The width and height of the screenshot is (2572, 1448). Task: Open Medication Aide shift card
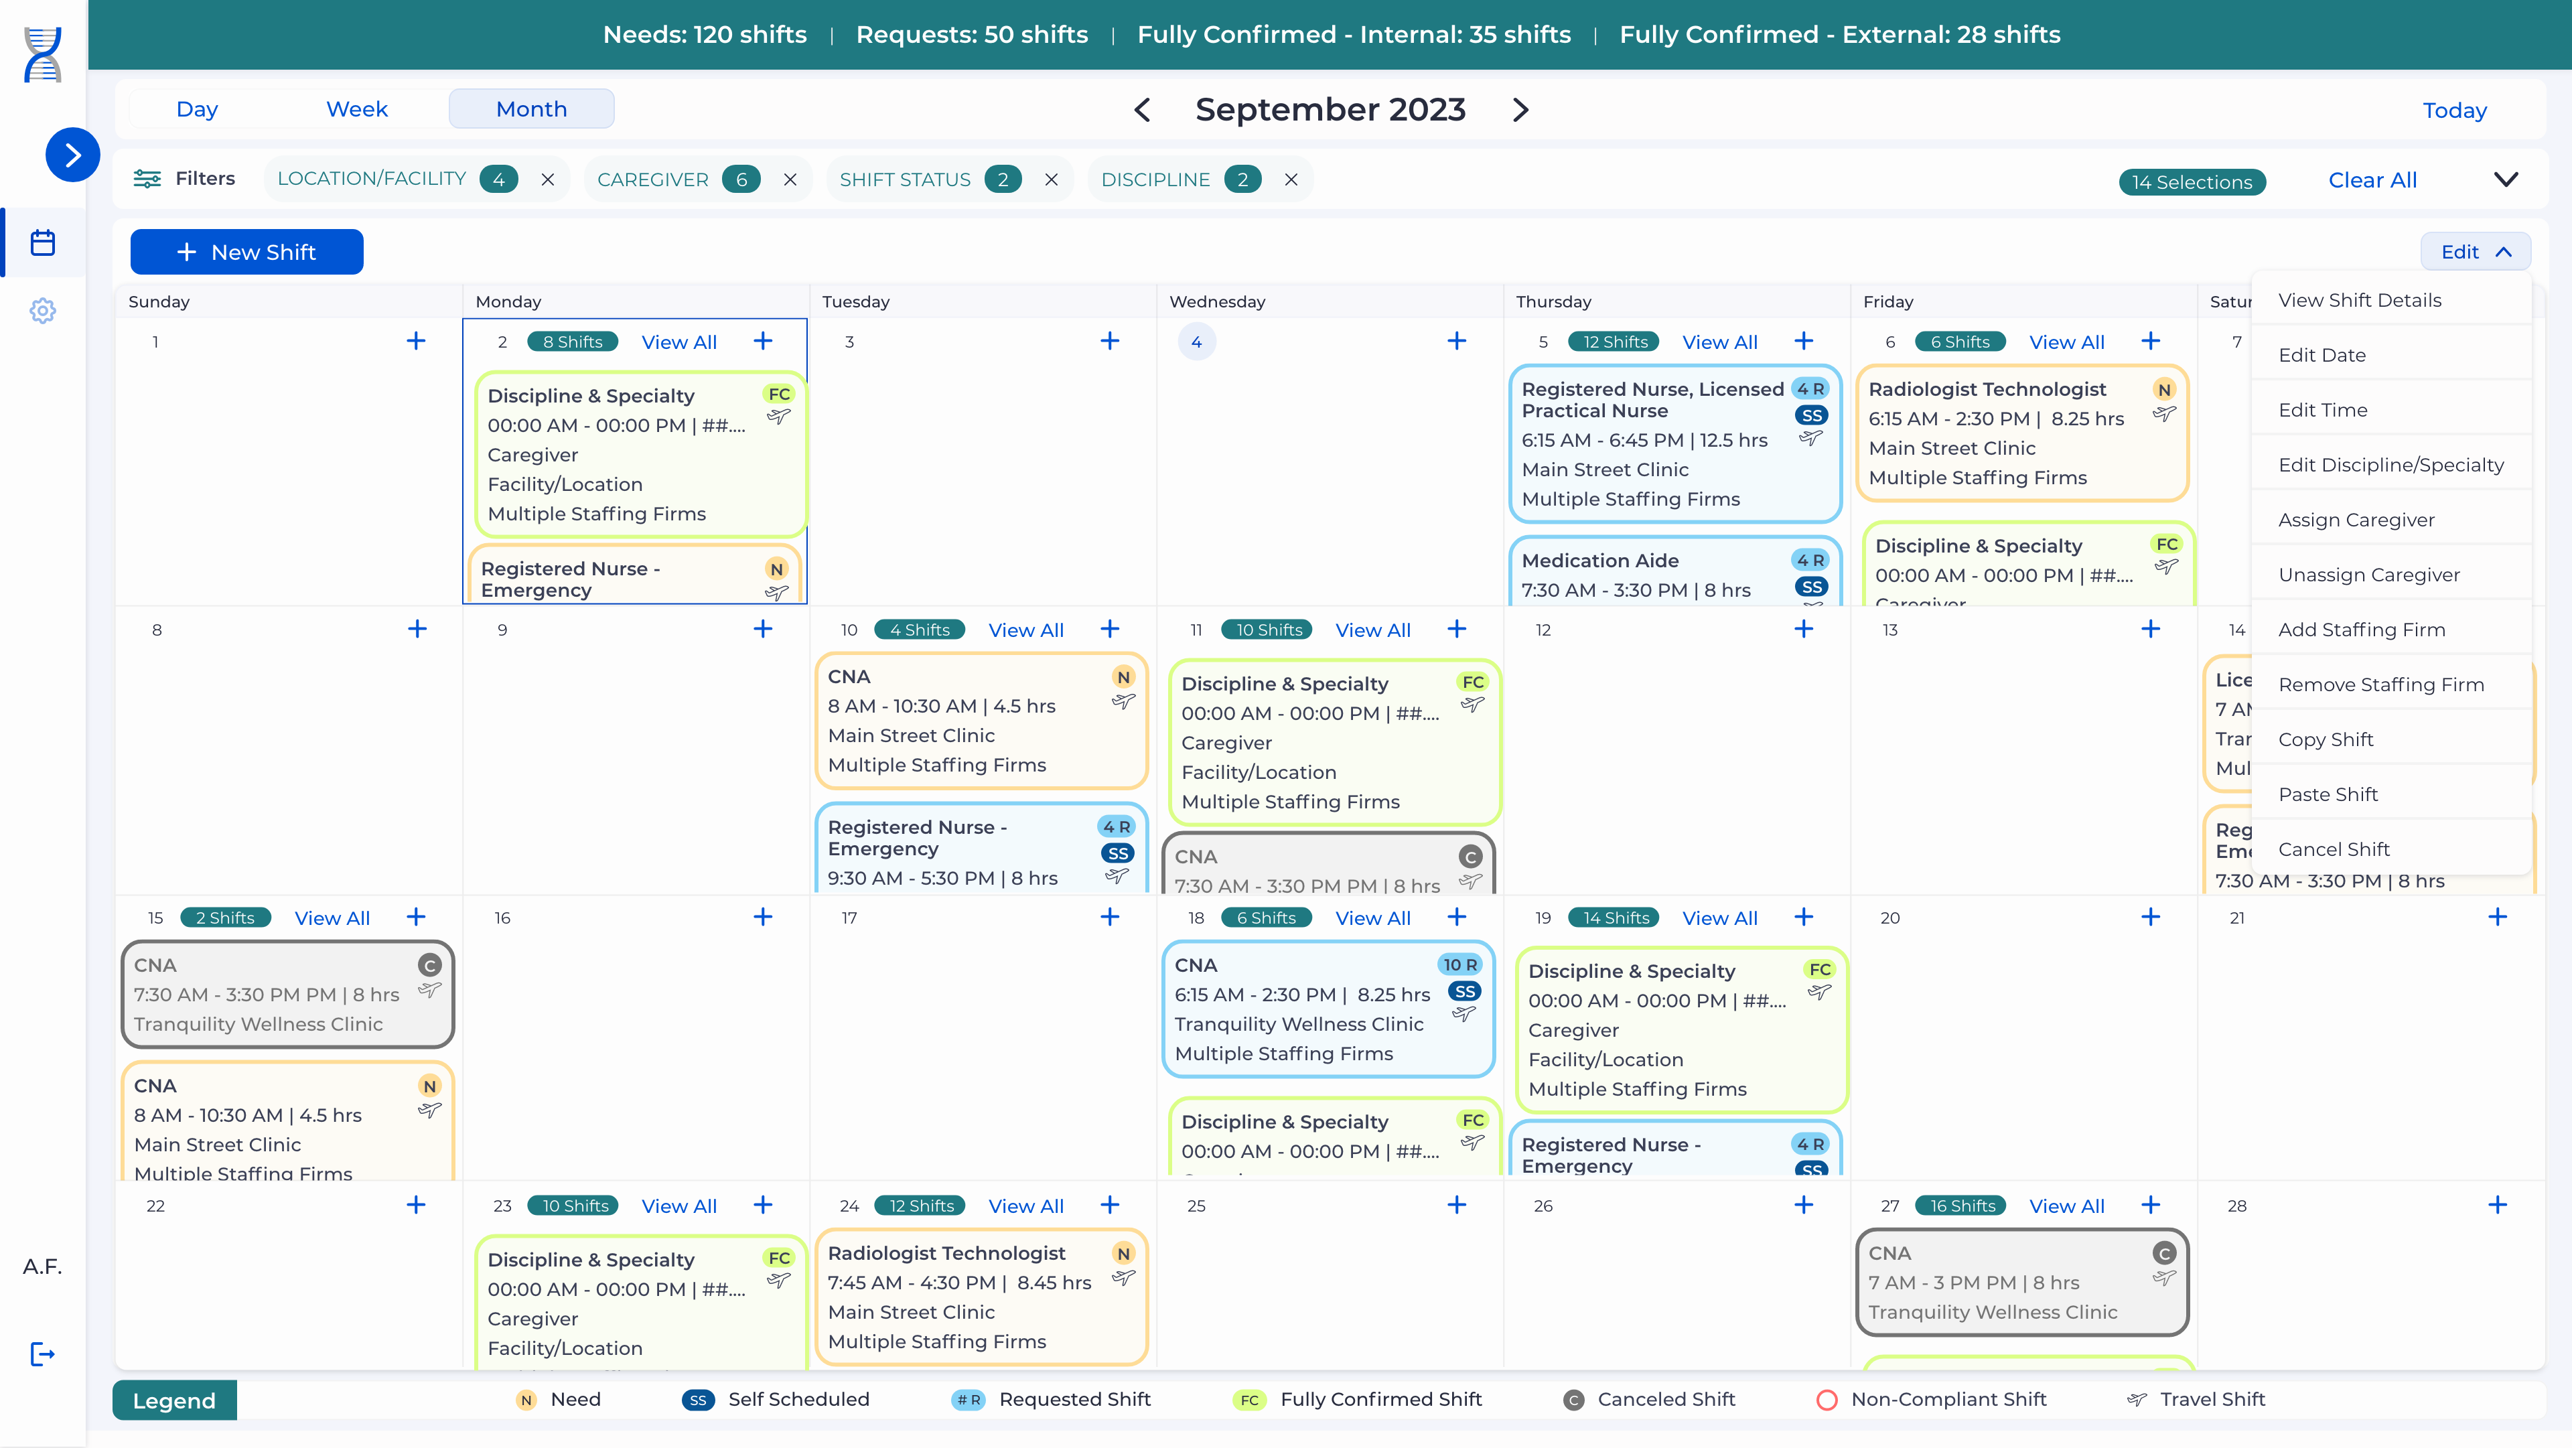(x=1675, y=571)
